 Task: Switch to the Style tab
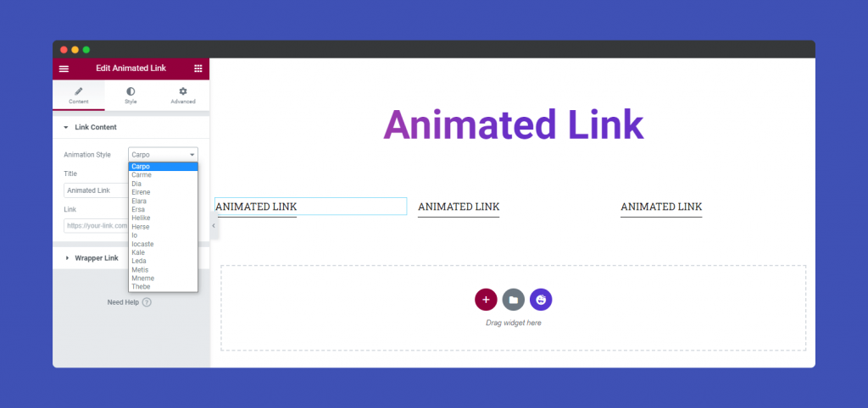pos(131,96)
